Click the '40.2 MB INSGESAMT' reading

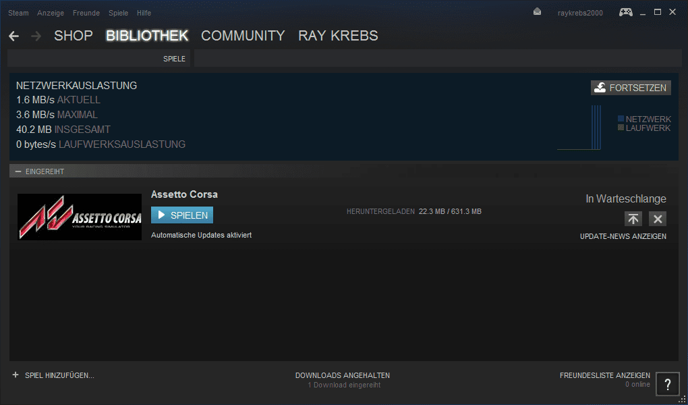click(x=63, y=130)
